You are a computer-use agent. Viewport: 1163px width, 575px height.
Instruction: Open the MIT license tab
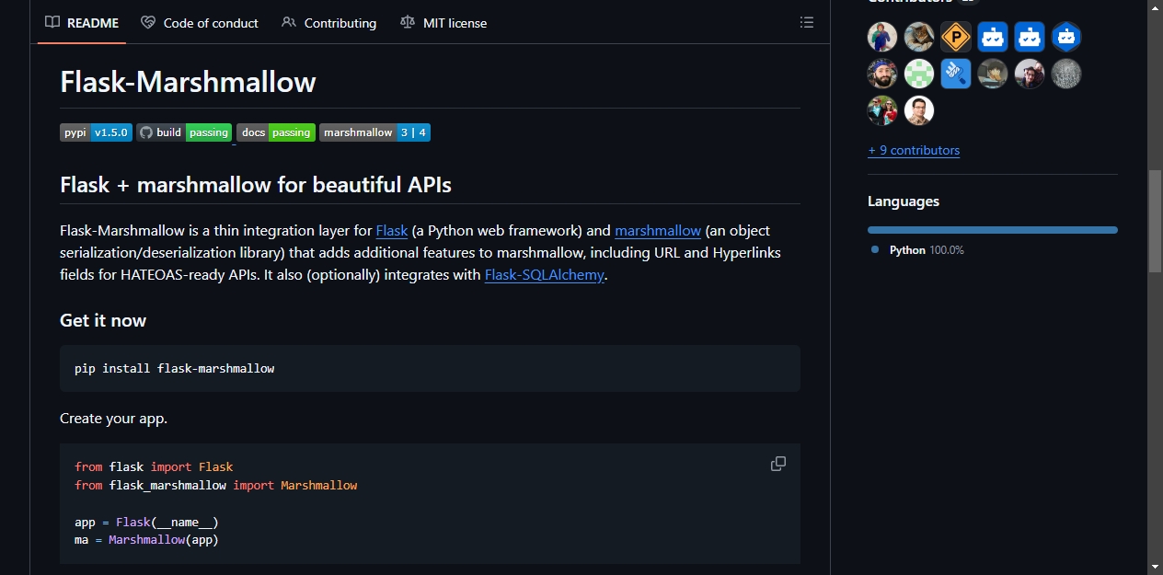pos(443,23)
